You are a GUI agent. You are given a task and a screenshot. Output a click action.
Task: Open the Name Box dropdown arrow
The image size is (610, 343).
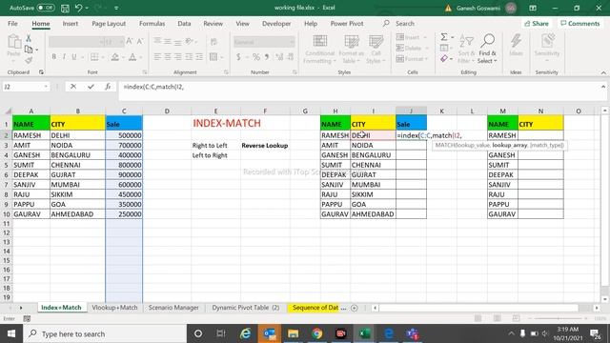pos(46,87)
